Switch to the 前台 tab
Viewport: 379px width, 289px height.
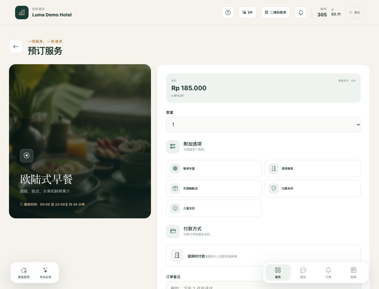tap(303, 273)
